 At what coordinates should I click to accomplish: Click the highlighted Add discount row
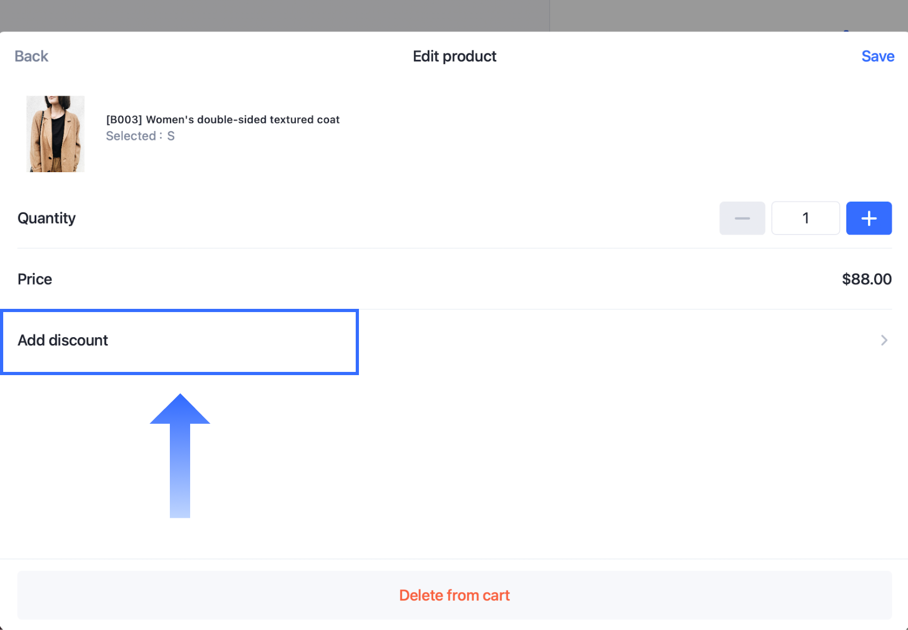(179, 340)
